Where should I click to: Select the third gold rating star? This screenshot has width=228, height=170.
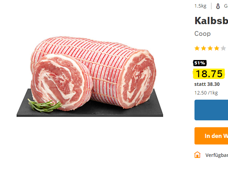[210, 48]
